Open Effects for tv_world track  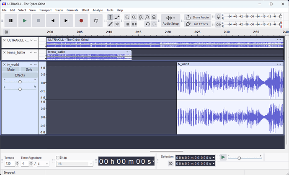pos(20,75)
